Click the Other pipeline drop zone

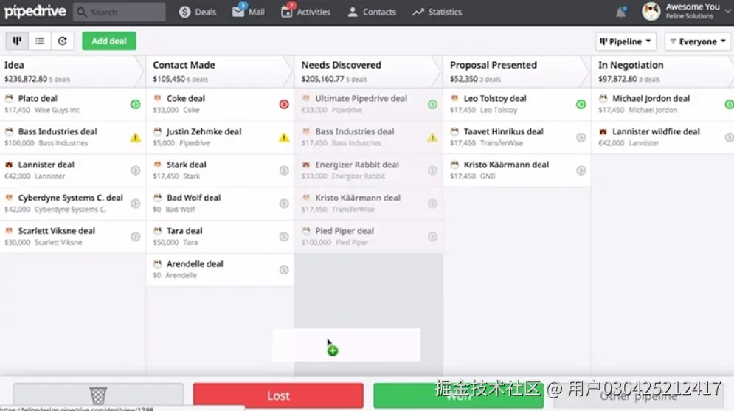point(639,396)
